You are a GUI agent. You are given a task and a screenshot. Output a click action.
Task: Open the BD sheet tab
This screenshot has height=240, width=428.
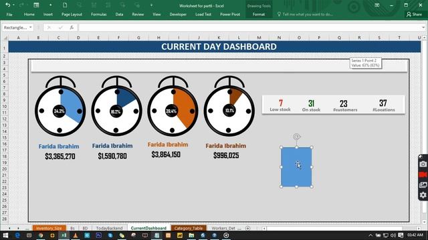(85, 228)
